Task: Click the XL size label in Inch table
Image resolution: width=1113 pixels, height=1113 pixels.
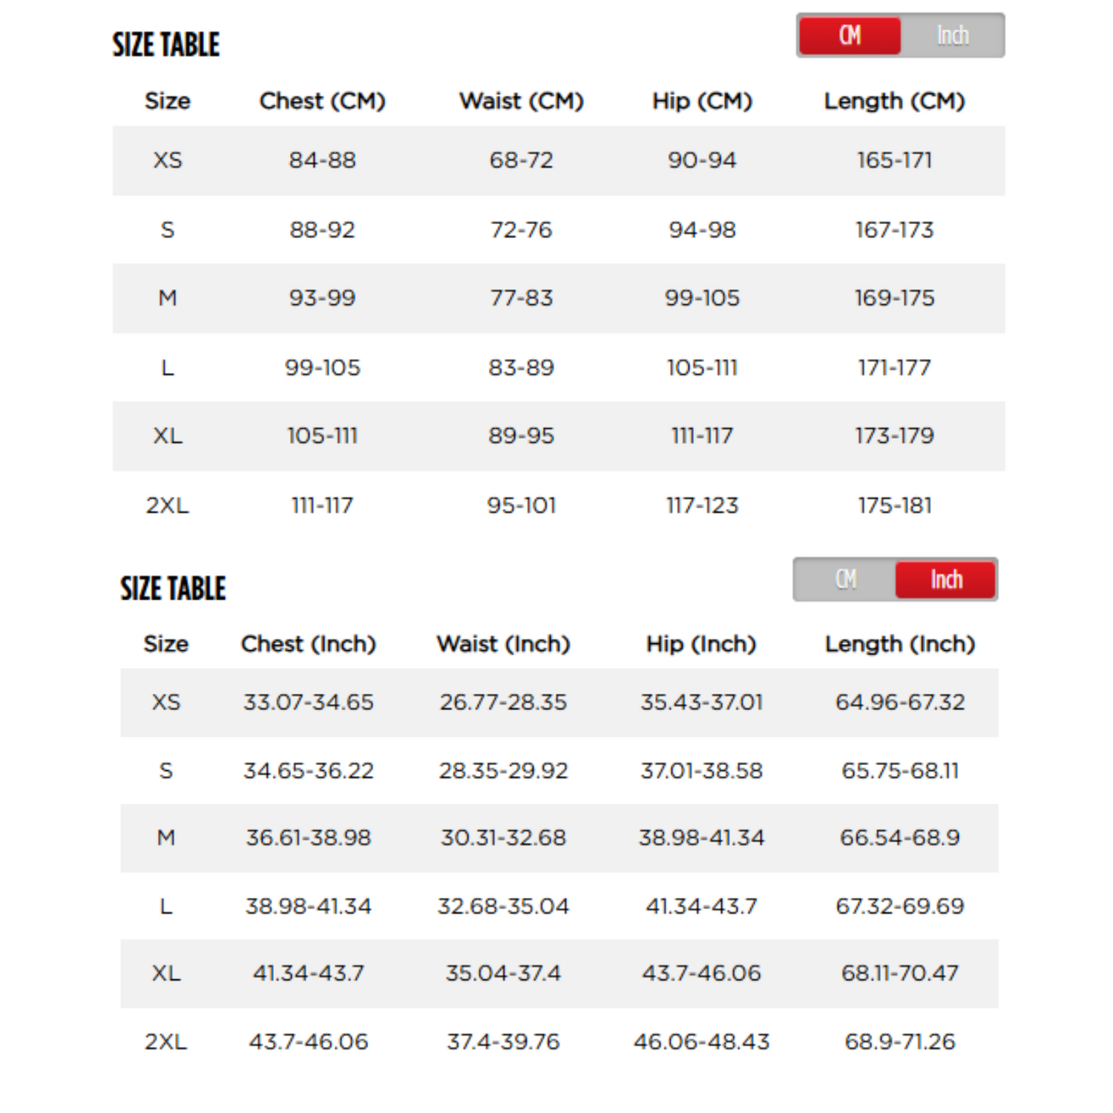Action: coord(166,973)
